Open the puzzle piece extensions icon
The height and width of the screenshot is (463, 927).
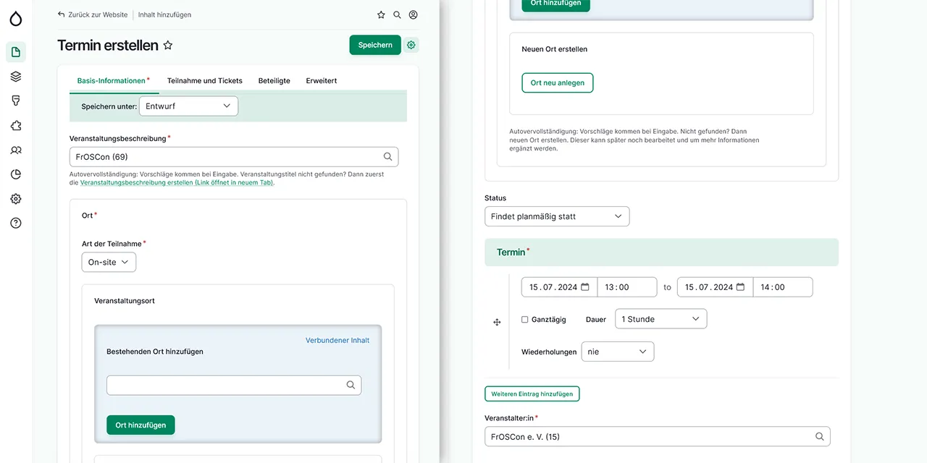[16, 125]
